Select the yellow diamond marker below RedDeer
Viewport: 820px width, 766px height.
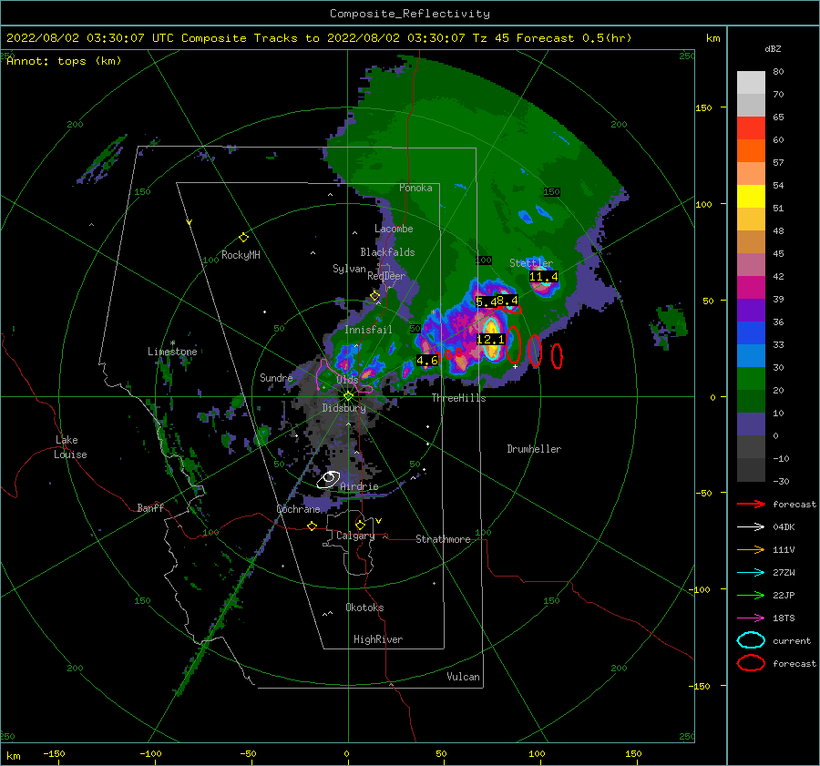pyautogui.click(x=374, y=296)
